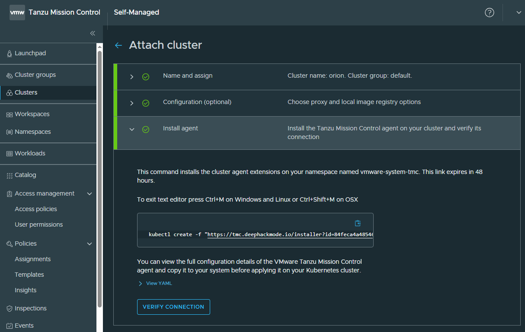
Task: Click the Namespaces icon
Action: [x=10, y=132]
